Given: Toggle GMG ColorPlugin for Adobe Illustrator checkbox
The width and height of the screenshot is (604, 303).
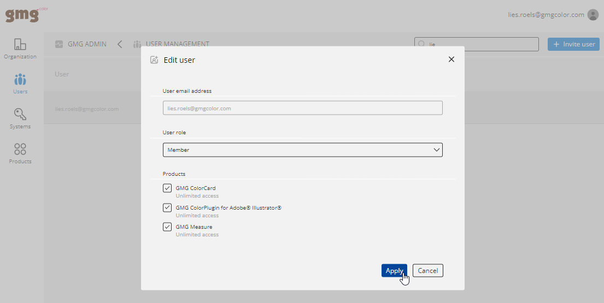Looking at the screenshot, I should (167, 207).
